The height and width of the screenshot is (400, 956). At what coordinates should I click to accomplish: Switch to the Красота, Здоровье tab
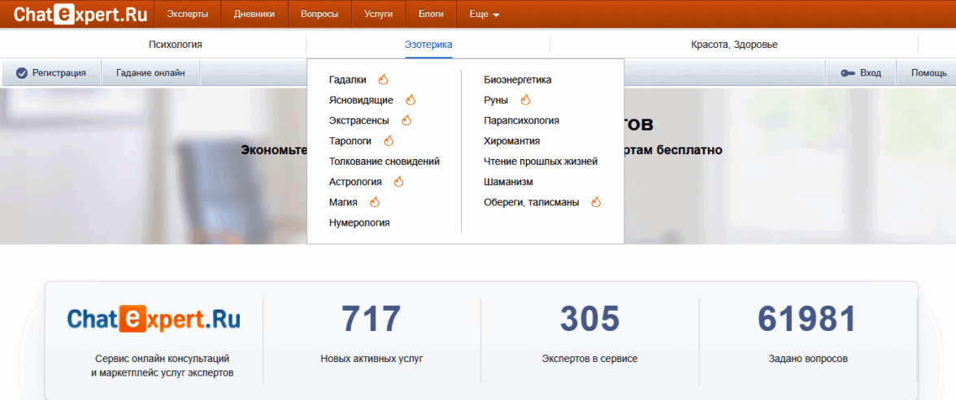735,45
